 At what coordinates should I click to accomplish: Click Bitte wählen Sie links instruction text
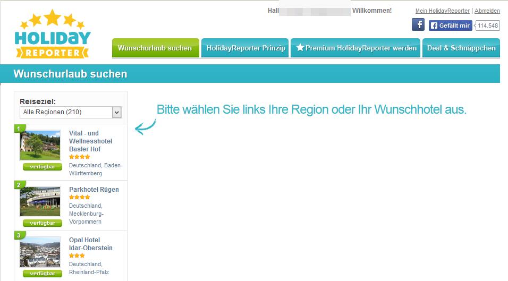tap(311, 109)
